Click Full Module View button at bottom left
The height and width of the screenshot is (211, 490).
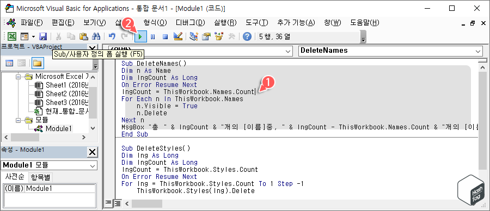(117, 203)
